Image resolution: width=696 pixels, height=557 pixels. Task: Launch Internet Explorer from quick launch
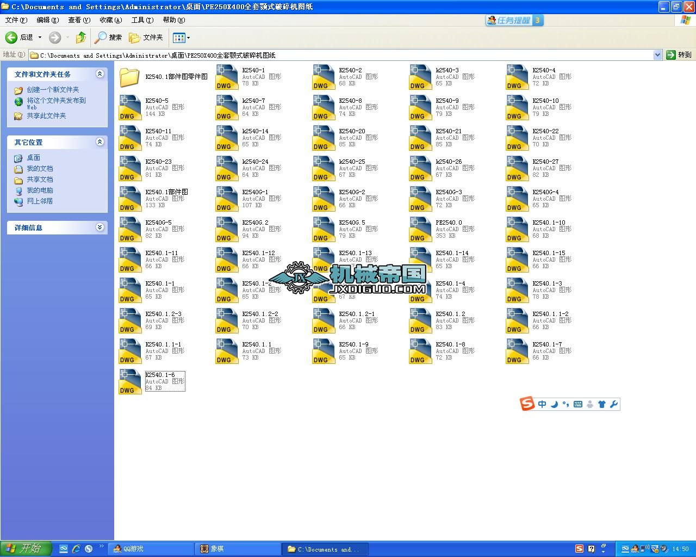[x=76, y=549]
